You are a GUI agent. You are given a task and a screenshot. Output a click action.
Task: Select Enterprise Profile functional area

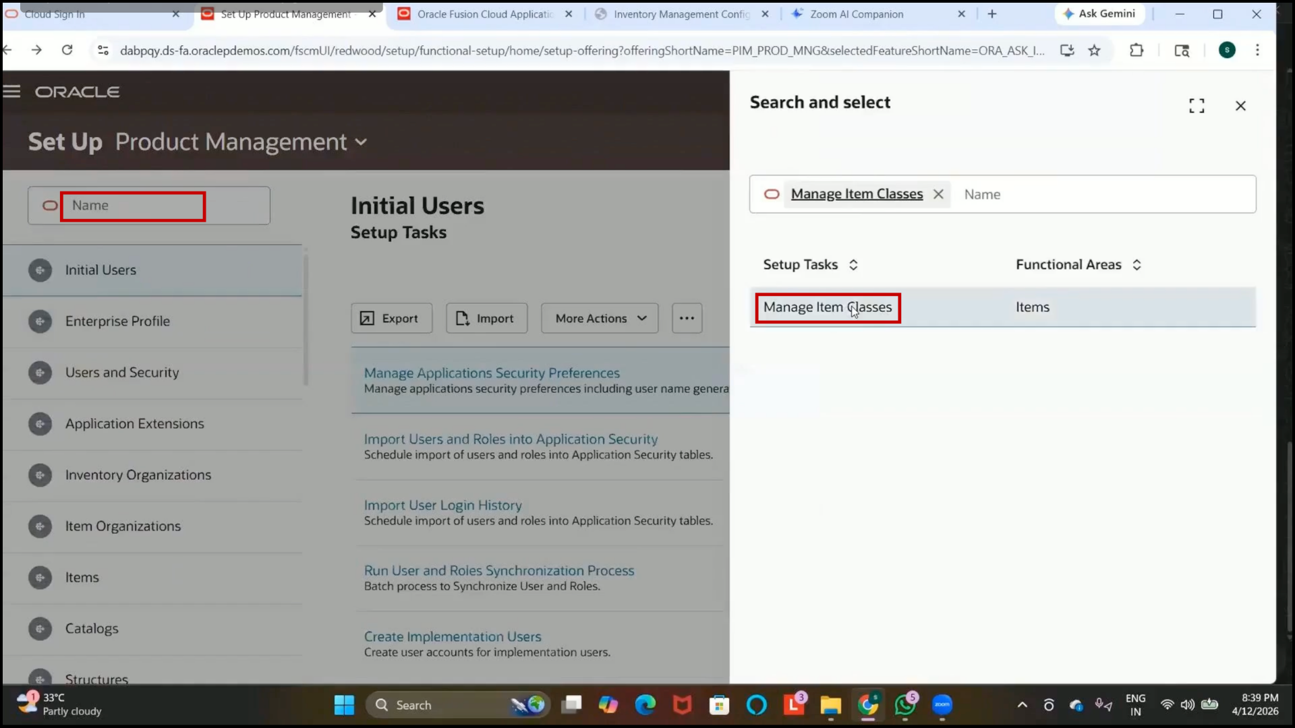pos(152,322)
